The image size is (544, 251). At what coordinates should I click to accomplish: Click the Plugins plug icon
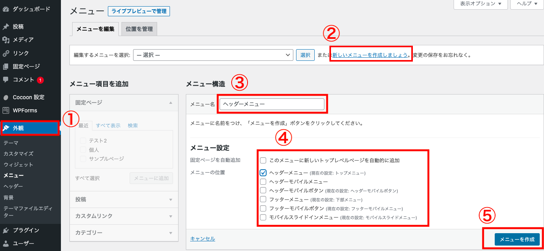pos(6,230)
